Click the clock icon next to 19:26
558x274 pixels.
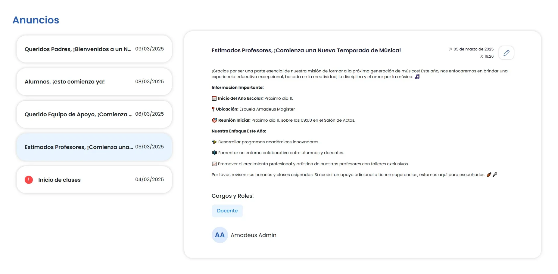[x=482, y=56]
